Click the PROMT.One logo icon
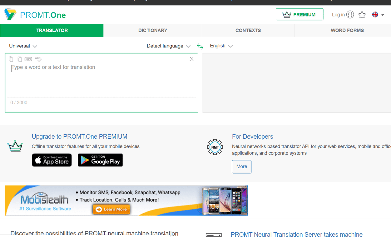 (x=10, y=14)
